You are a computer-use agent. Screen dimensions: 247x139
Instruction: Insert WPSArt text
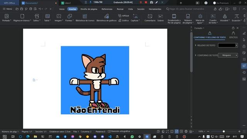coord(123,15)
